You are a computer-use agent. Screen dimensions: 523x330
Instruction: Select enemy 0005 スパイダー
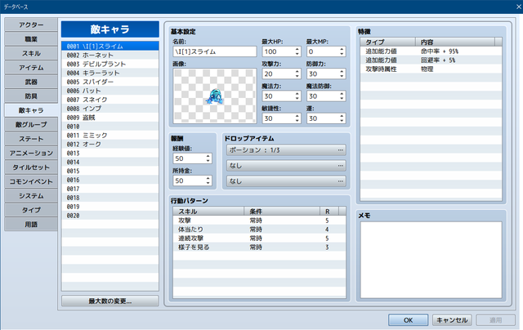click(x=110, y=82)
